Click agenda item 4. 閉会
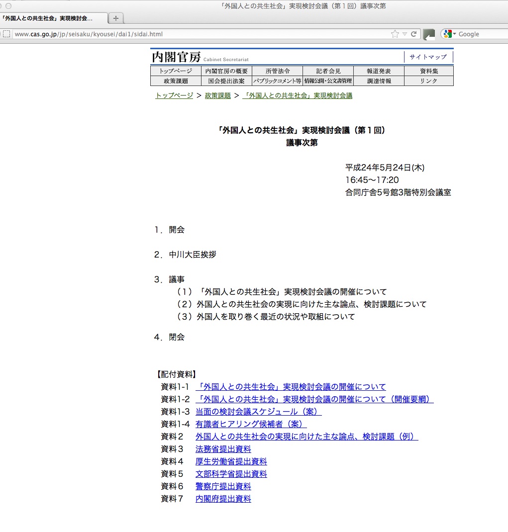The image size is (508, 532). (x=170, y=337)
